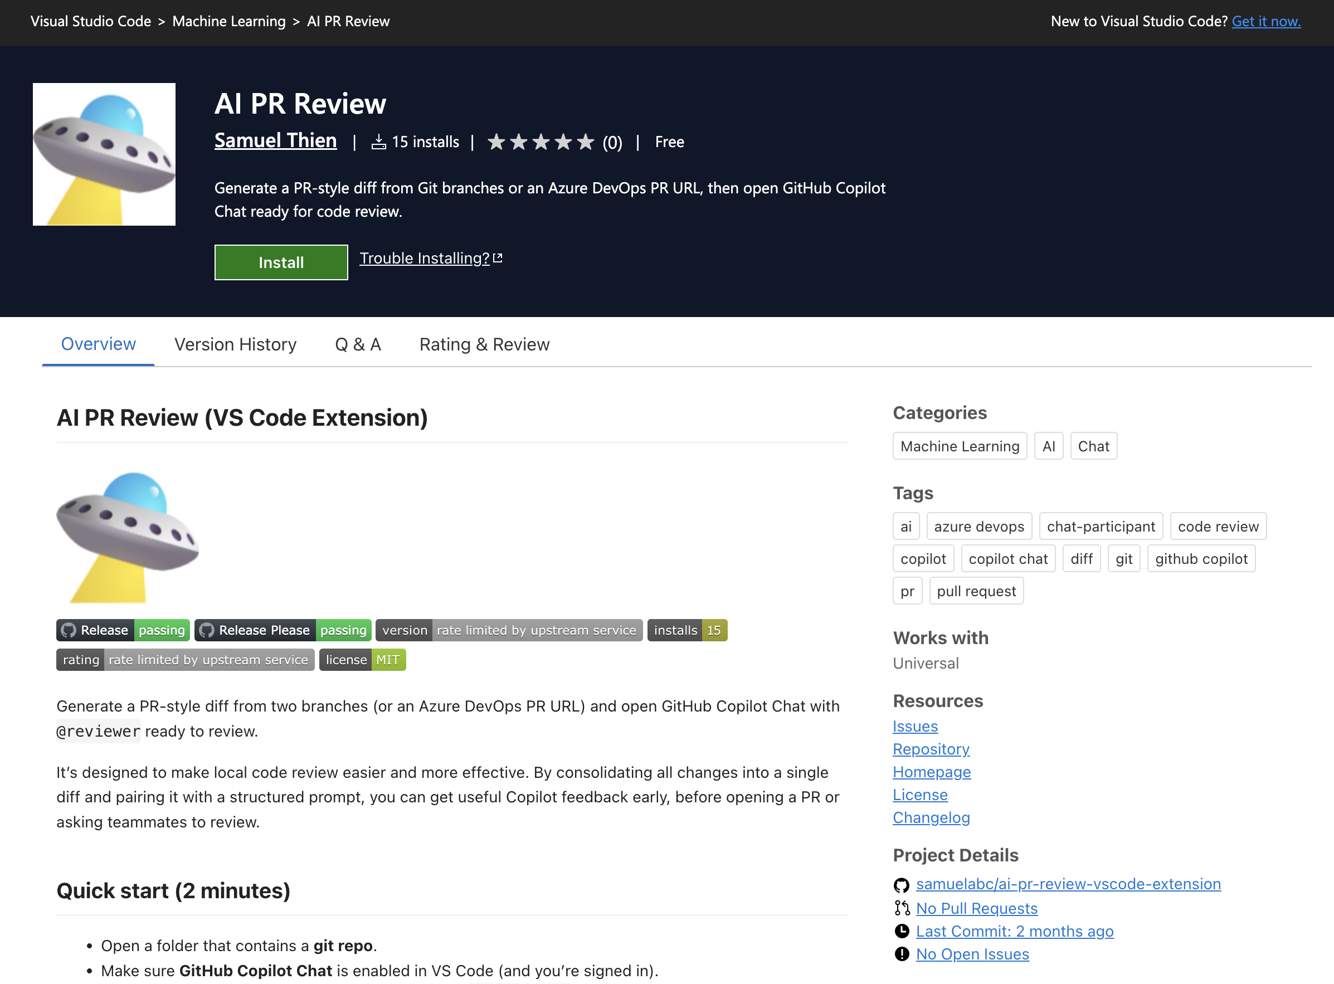Click the clock icon beside Last Commit

coord(900,931)
